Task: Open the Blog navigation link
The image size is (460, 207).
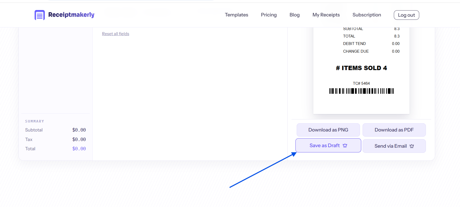Action: click(295, 15)
